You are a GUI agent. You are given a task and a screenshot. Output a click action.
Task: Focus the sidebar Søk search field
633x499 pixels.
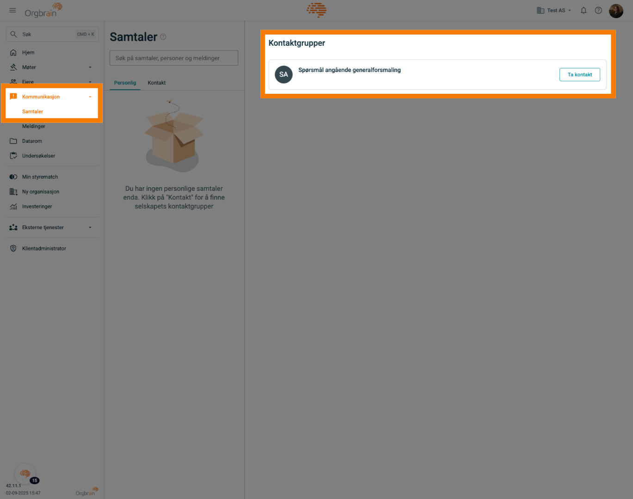click(52, 34)
